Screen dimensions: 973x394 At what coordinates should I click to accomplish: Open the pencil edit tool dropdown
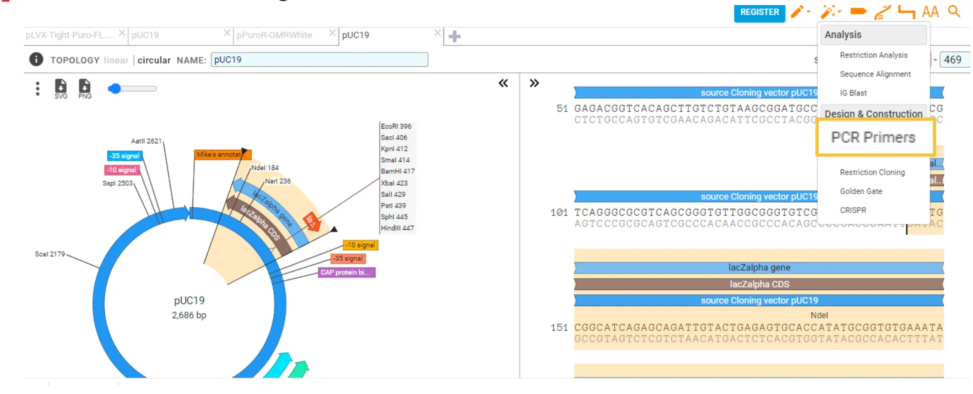click(x=800, y=12)
